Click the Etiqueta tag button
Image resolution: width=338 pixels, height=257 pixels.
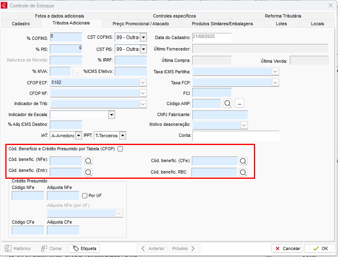[x=84, y=248]
